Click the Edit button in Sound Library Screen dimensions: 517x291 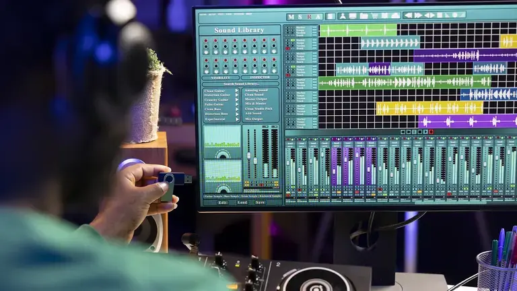[223, 203]
